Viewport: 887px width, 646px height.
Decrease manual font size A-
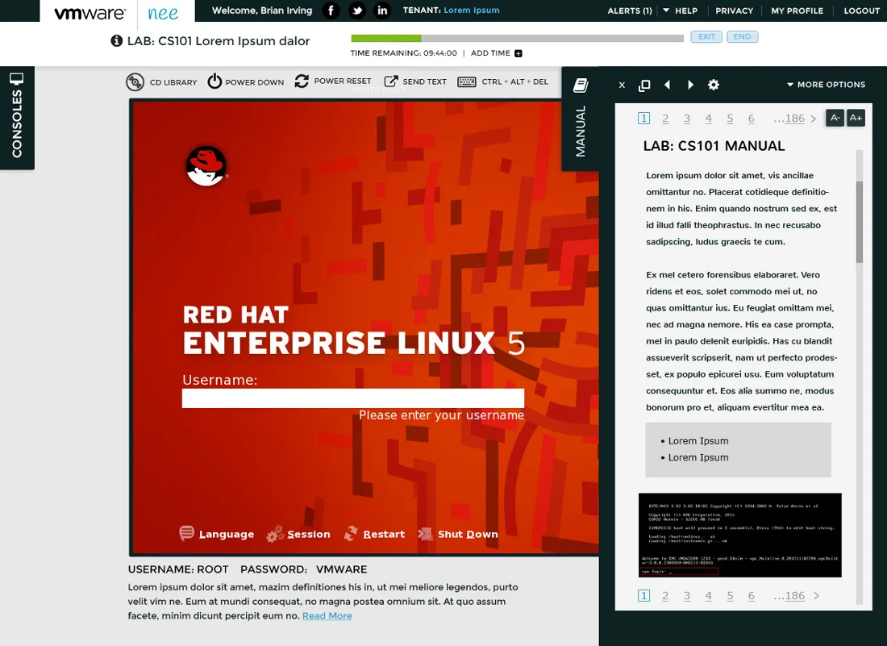tap(835, 118)
